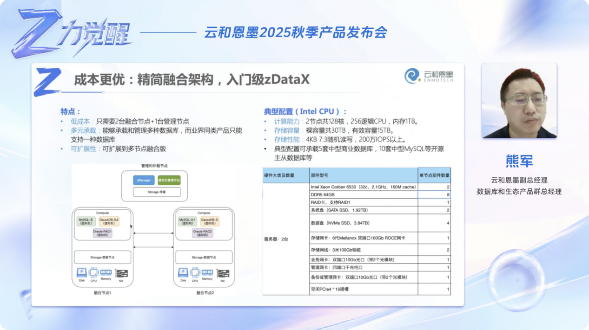Click the CPU icon in 融合节点1
The width and height of the screenshot is (589, 330).
tap(93, 272)
